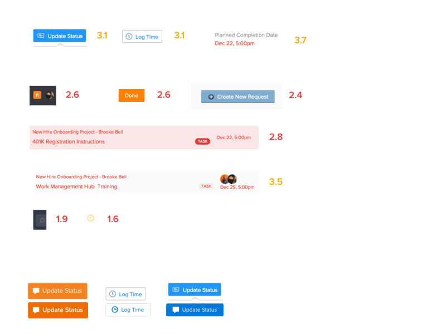The image size is (446, 334).
Task: Click the avatar beside the 11 badge
Action: click(x=50, y=95)
